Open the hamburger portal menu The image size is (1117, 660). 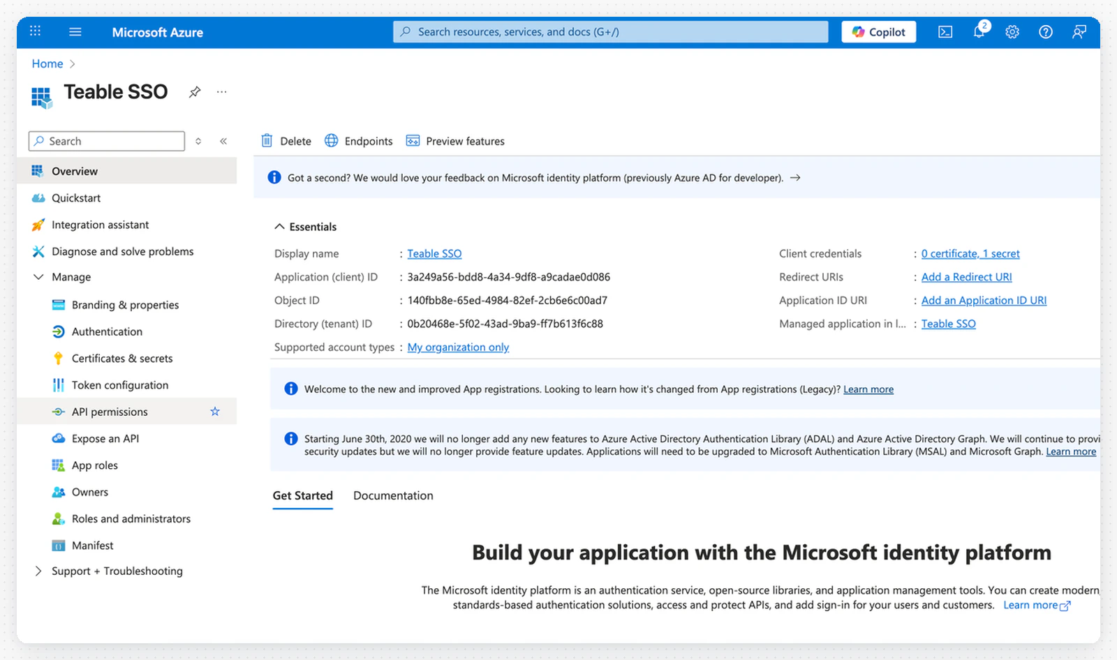point(75,31)
